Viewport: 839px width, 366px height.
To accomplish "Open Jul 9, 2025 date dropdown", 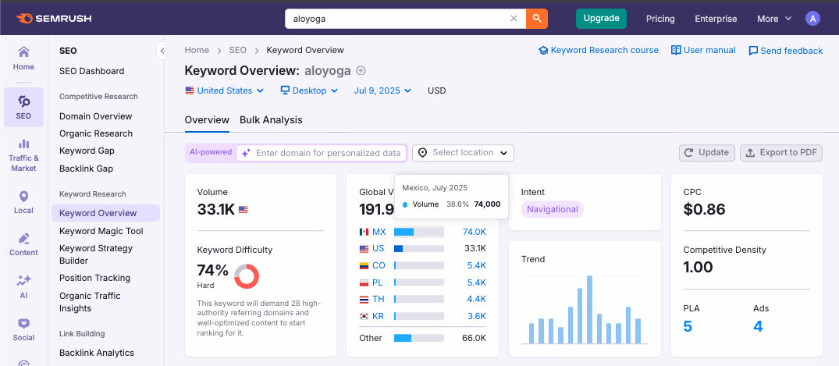I will (382, 91).
